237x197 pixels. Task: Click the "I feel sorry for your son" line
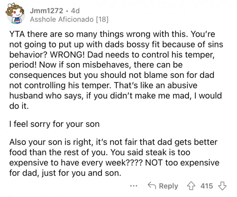click(x=54, y=124)
